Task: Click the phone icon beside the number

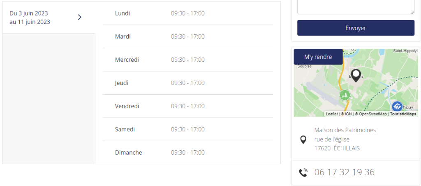Action: (x=303, y=172)
